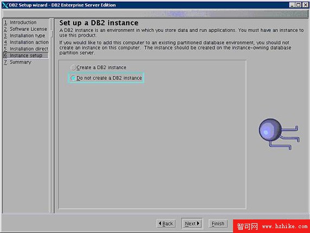This screenshot has height=233, width=310.
Task: Open the Installation action step
Action: pyautogui.click(x=26, y=42)
